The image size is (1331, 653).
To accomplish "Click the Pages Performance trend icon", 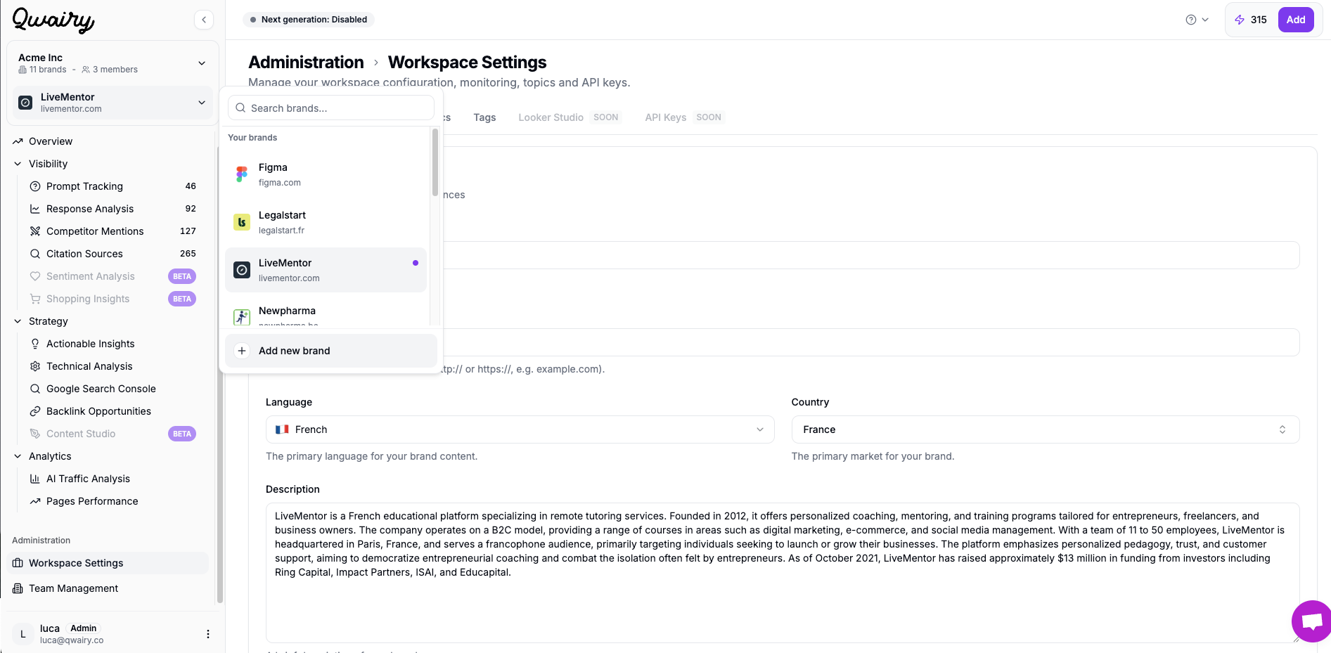I will 35,501.
